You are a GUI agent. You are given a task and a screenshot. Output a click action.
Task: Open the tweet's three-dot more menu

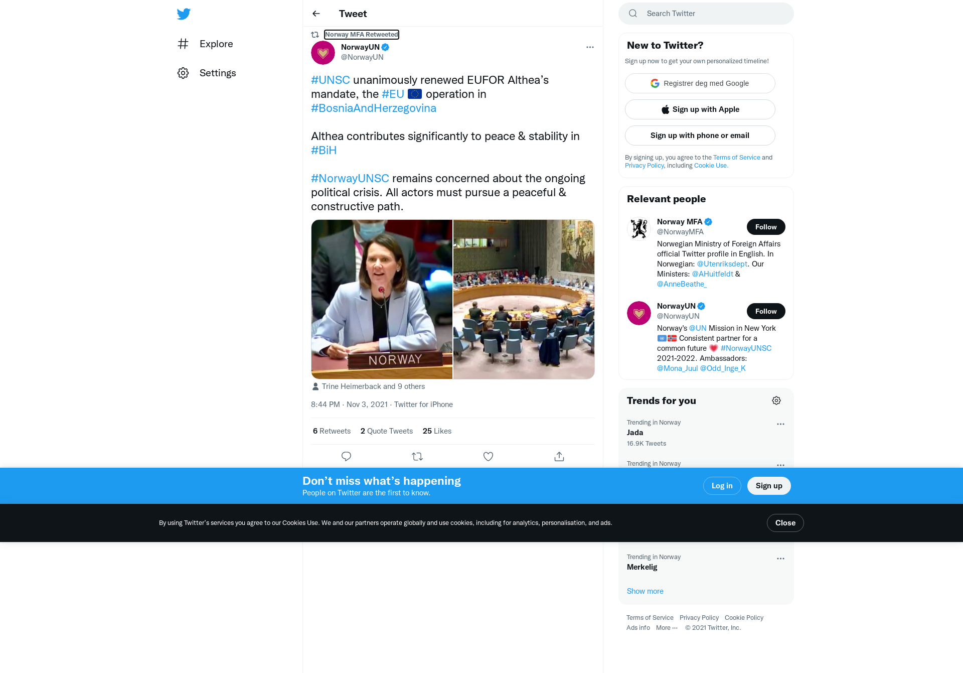pyautogui.click(x=590, y=47)
